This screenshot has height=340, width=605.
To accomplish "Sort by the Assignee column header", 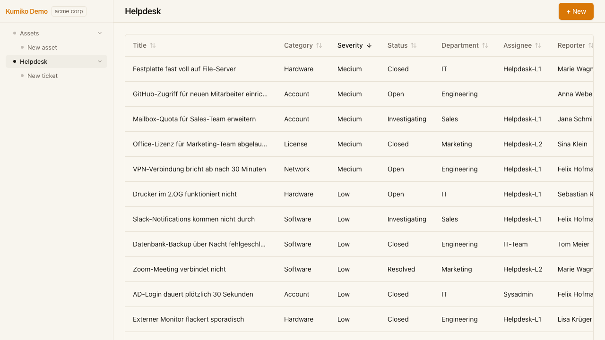I will 522,45.
